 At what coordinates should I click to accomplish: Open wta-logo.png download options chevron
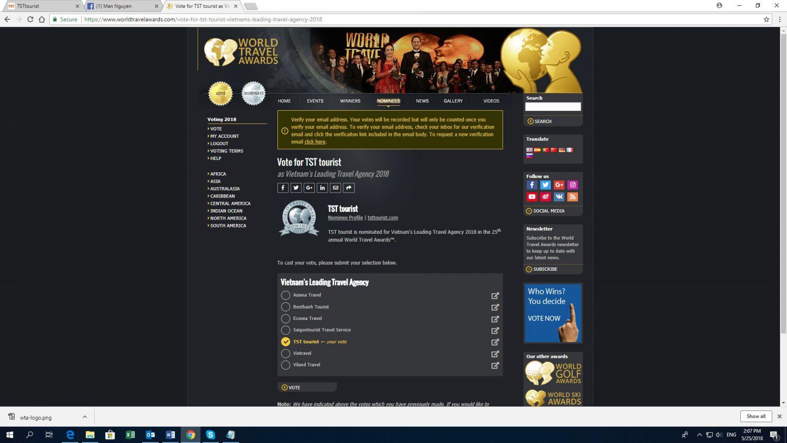[85, 417]
